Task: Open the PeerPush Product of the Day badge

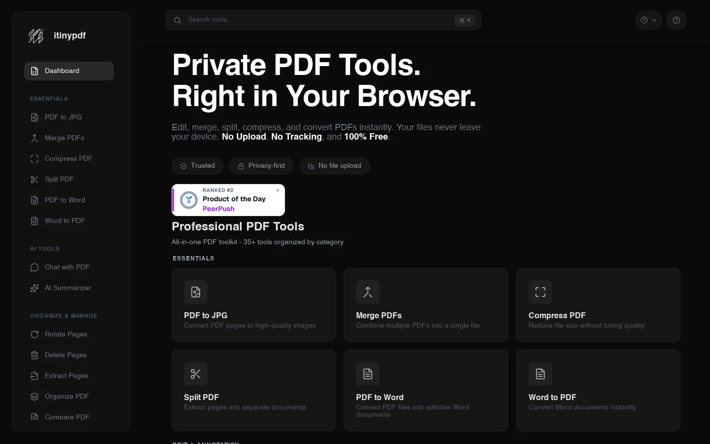Action: coord(228,200)
